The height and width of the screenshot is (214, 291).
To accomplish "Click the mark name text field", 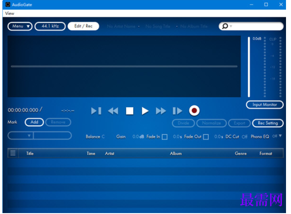I will point(53,135).
